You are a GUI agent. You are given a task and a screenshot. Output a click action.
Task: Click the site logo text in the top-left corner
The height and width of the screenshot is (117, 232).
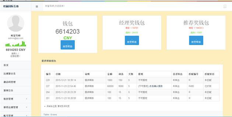11,6
